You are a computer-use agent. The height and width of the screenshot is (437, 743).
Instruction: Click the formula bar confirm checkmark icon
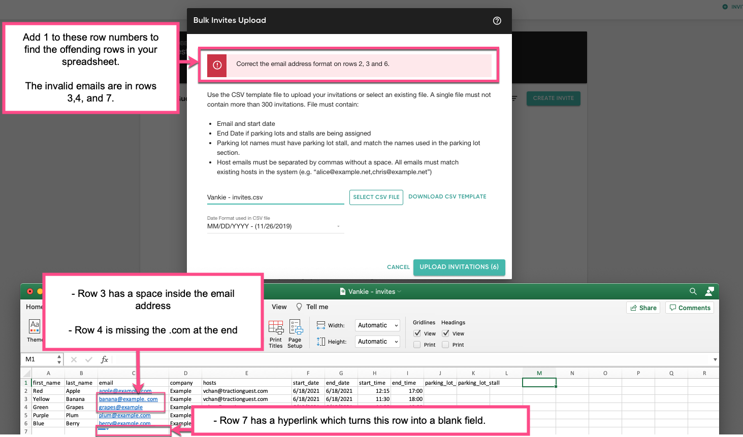(x=89, y=359)
